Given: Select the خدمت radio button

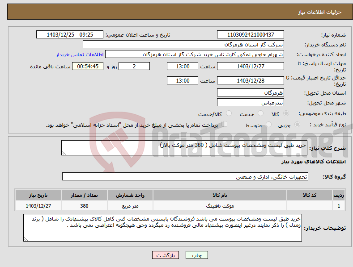Looking at the screenshot, I should tap(260, 113).
